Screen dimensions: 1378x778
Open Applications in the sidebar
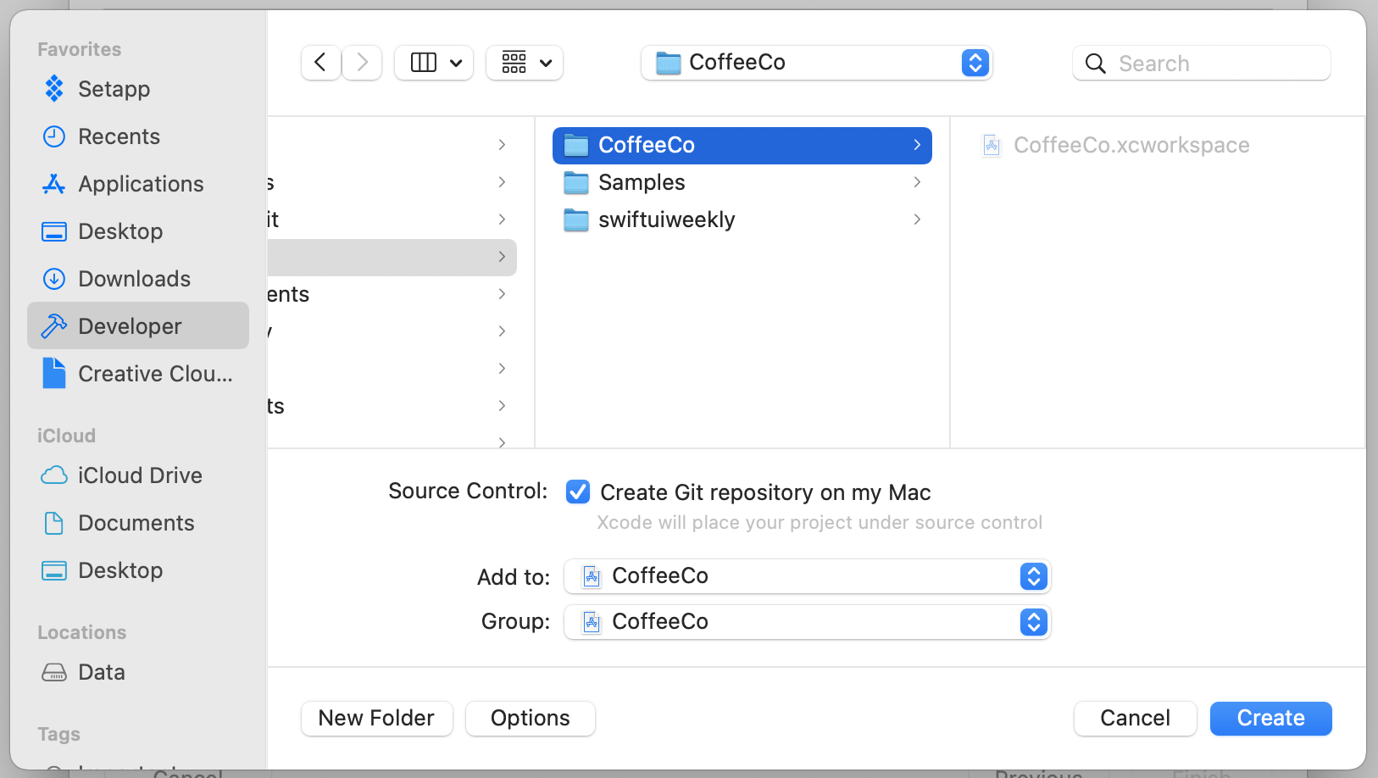[141, 184]
